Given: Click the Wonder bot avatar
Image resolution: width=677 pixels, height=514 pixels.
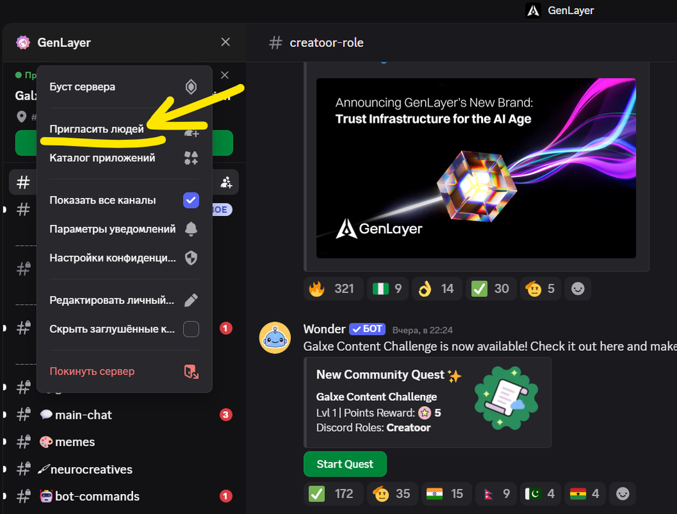Looking at the screenshot, I should 275,338.
